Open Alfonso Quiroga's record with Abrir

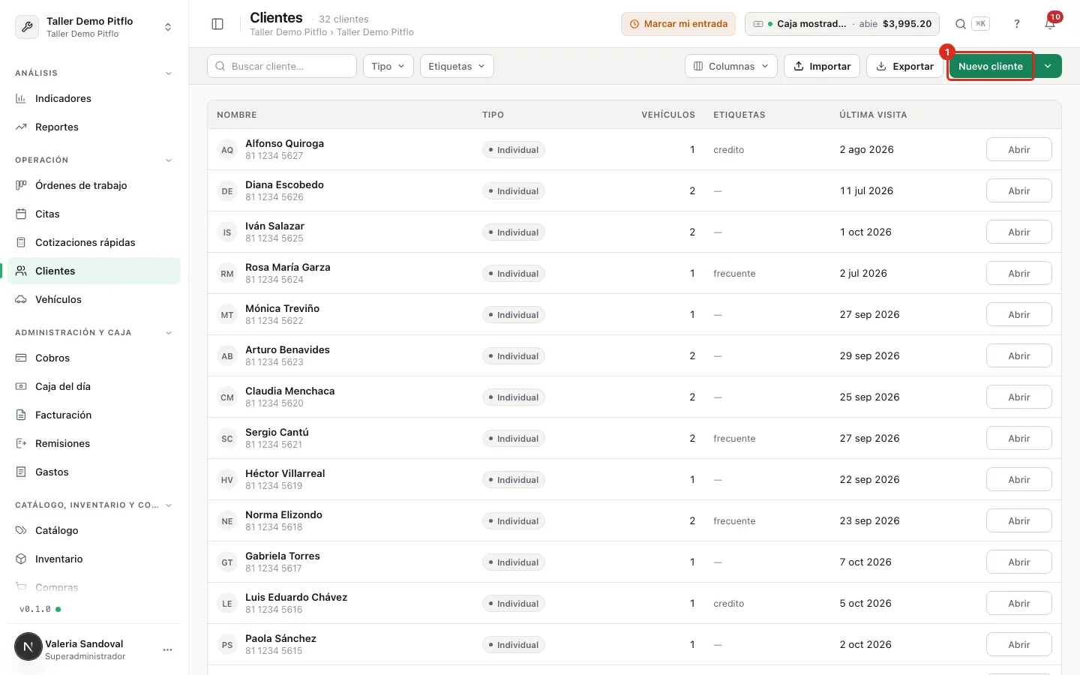pos(1018,149)
